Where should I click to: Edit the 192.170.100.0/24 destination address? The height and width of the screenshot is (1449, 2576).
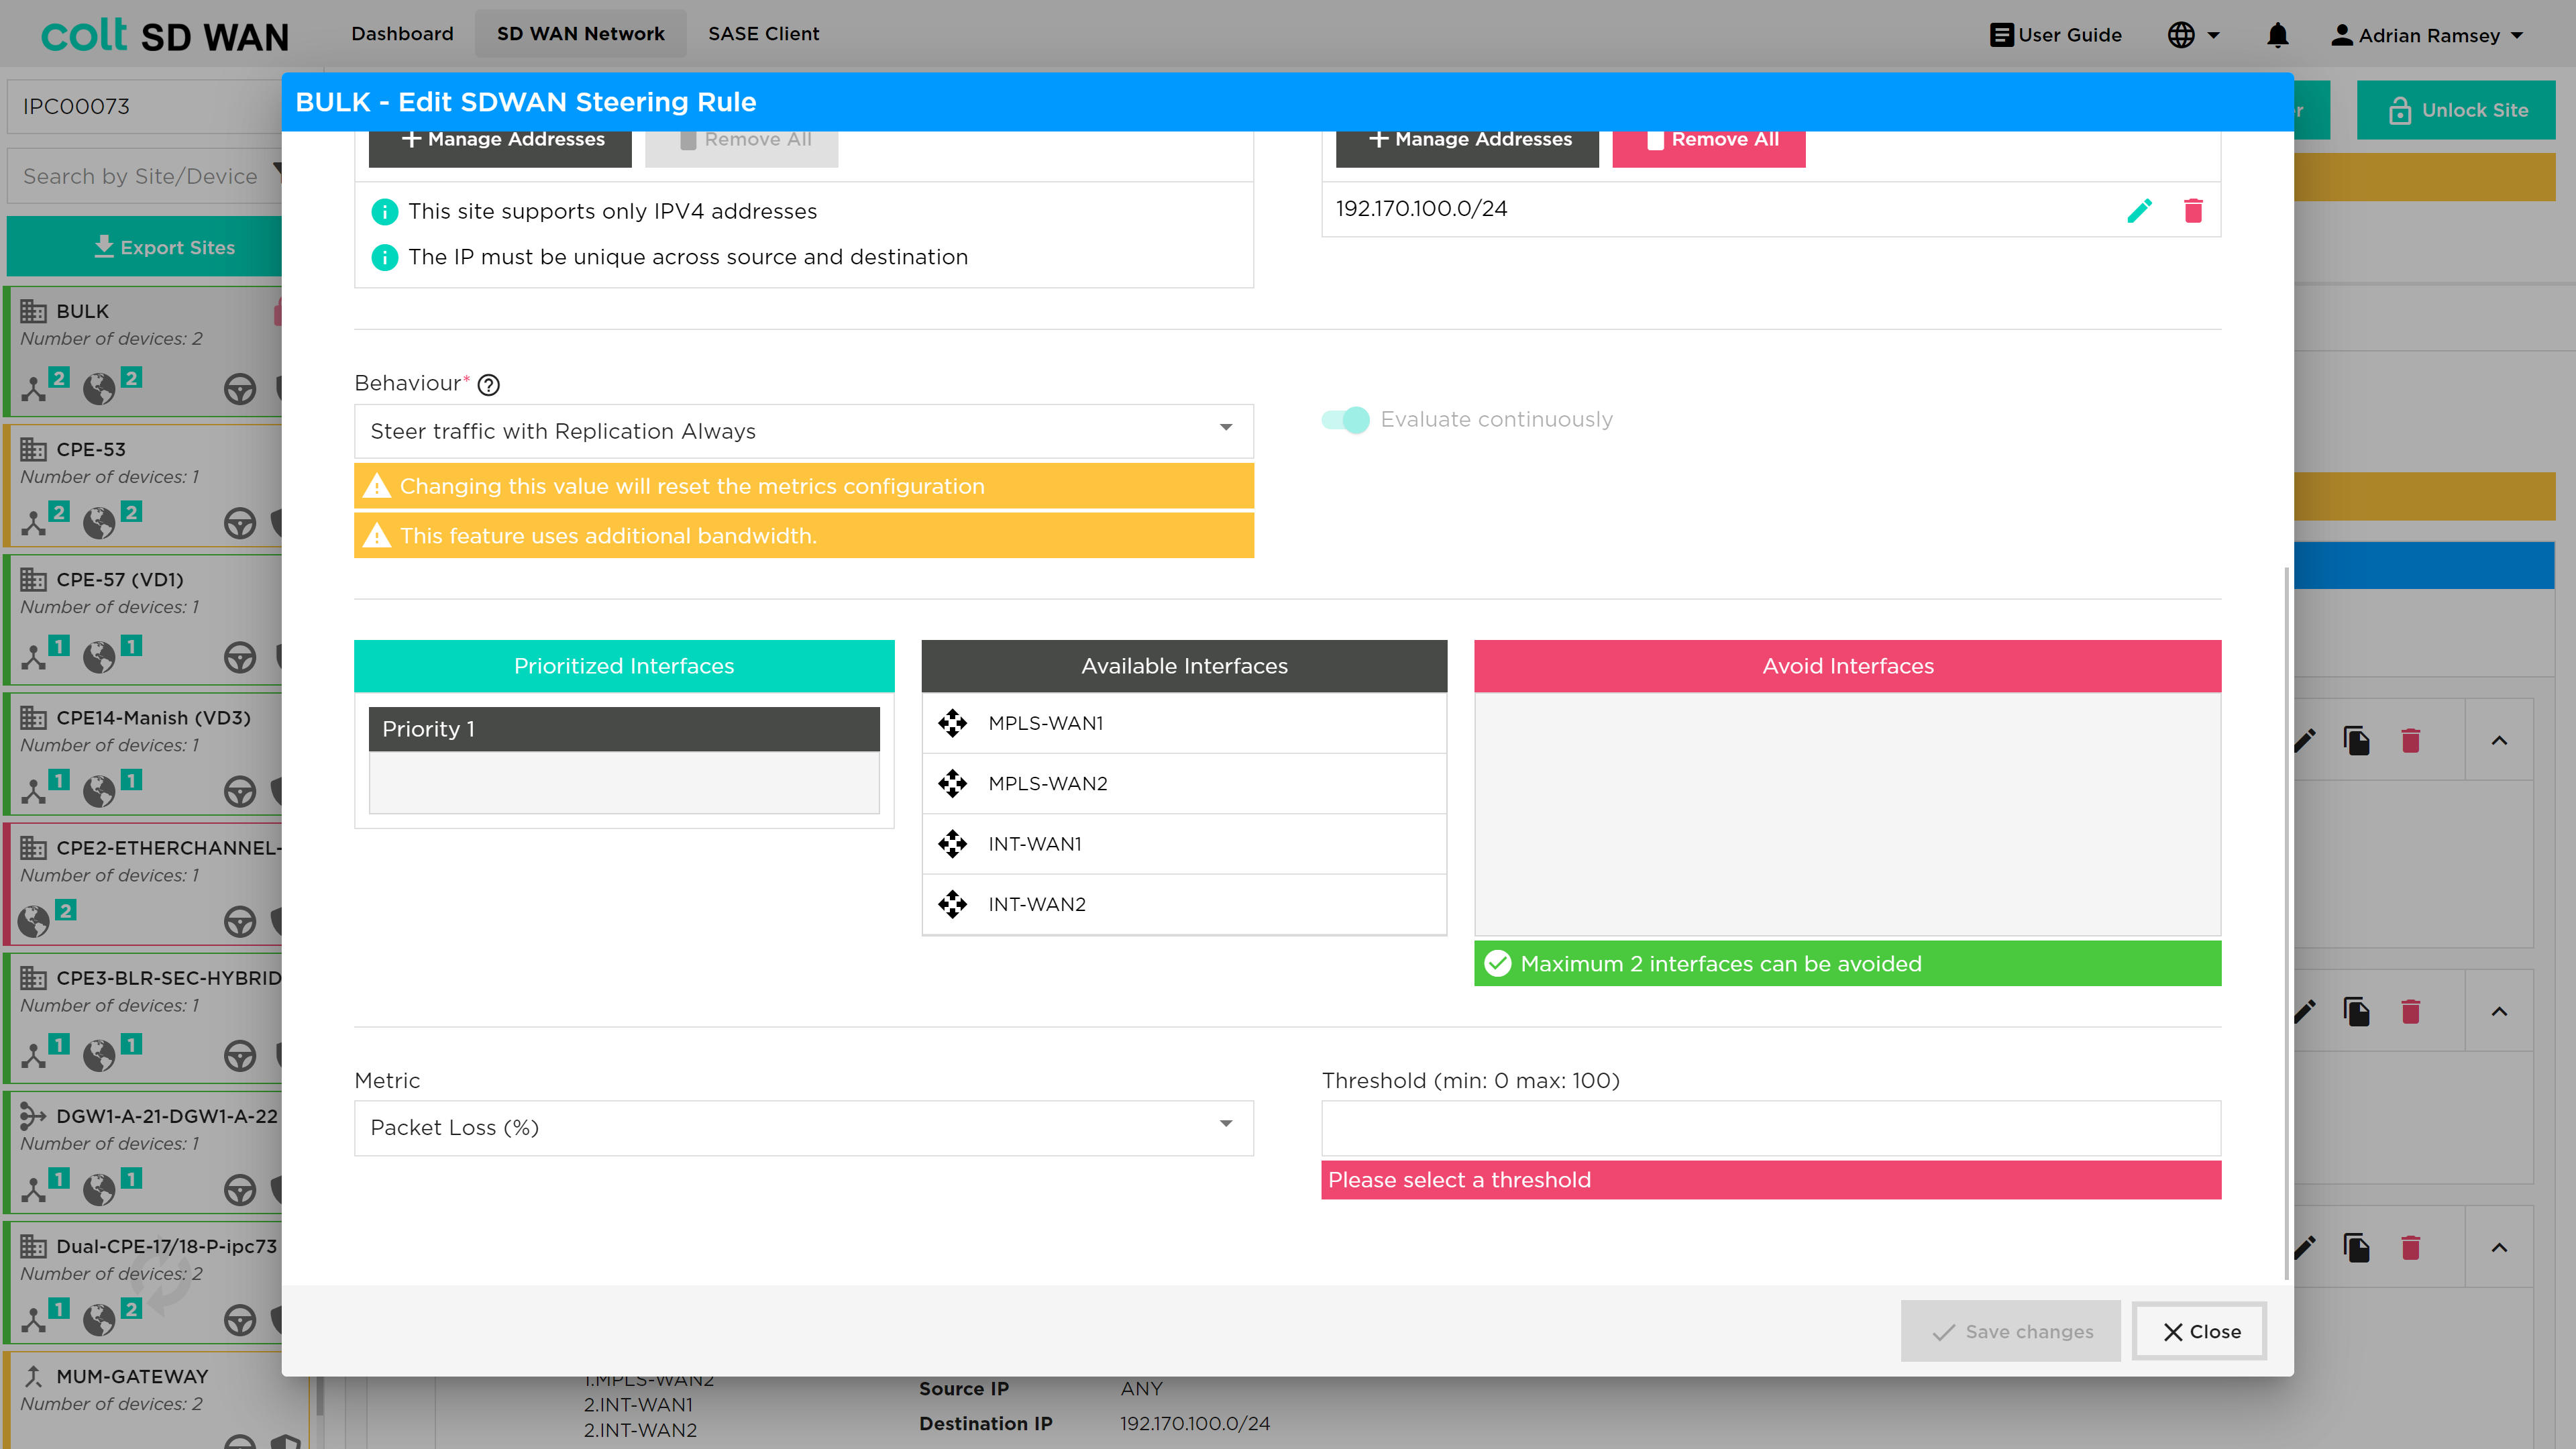2139,210
